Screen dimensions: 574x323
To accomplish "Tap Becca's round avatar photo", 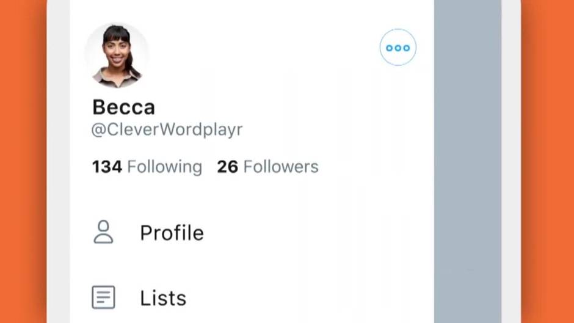I will coord(117,56).
